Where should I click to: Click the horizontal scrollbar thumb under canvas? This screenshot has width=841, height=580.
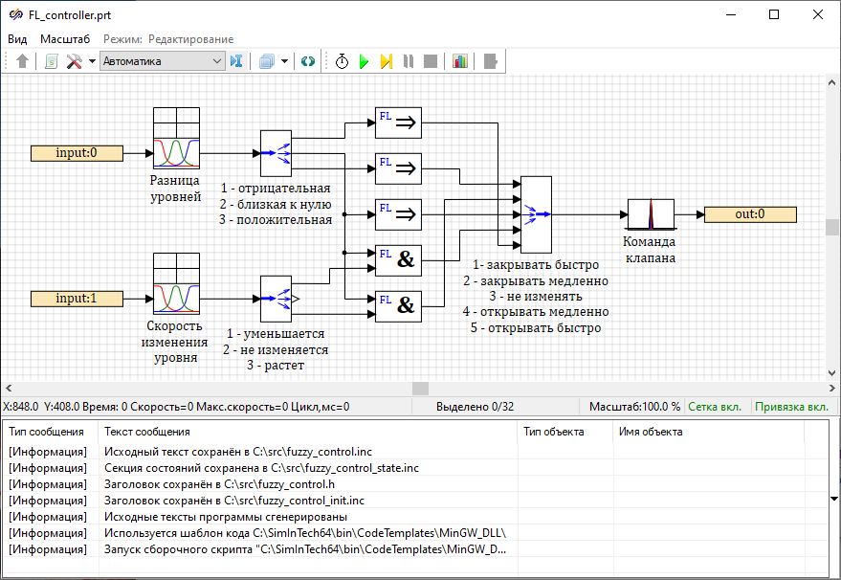click(420, 389)
